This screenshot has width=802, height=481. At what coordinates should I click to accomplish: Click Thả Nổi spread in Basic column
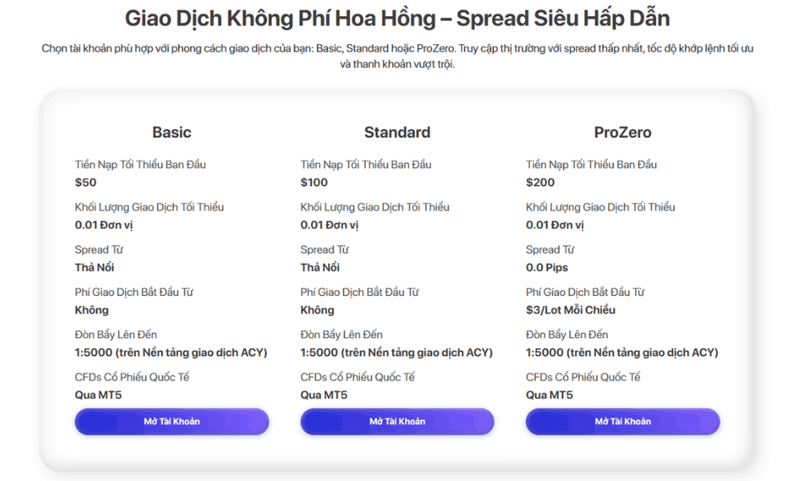(95, 268)
